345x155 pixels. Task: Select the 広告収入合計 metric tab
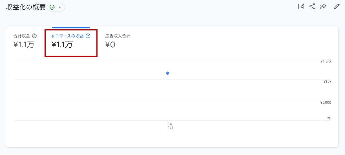coord(118,41)
